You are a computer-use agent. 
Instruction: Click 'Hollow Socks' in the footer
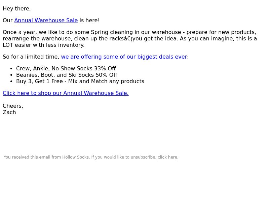(75, 157)
